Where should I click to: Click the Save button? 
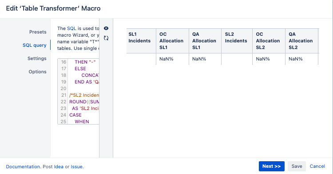[x=297, y=166]
